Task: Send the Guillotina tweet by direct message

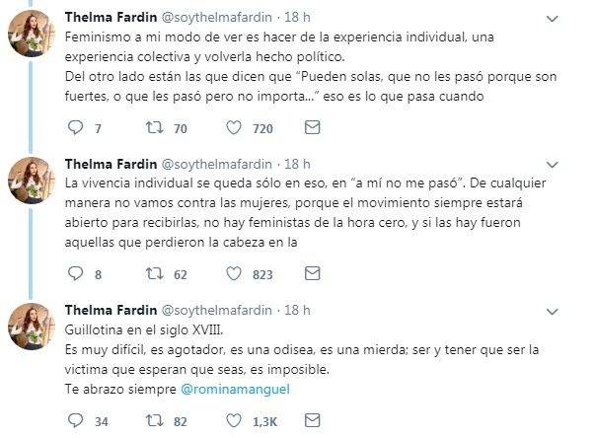Action: [x=312, y=421]
